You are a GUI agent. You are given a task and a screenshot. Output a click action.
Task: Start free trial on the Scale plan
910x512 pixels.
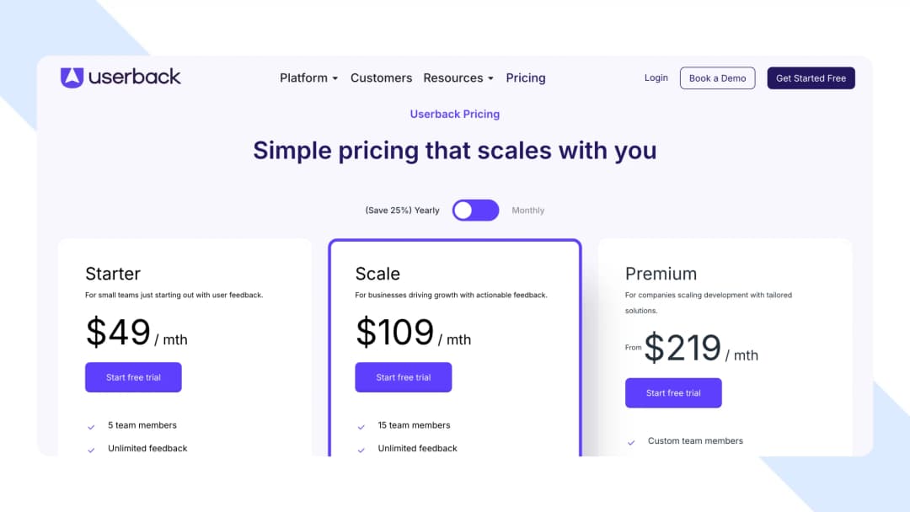403,377
